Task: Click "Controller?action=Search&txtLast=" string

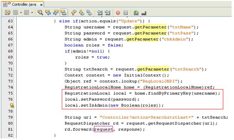Action: (147, 117)
